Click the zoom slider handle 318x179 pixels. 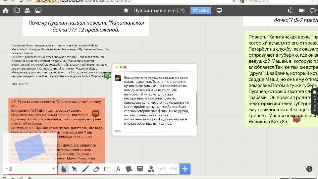pyautogui.click(x=11, y=169)
